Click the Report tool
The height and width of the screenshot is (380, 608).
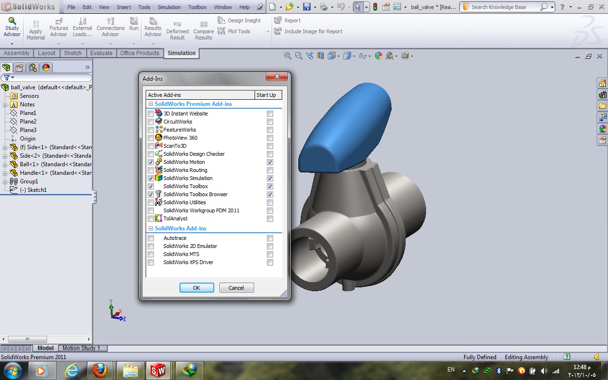287,20
